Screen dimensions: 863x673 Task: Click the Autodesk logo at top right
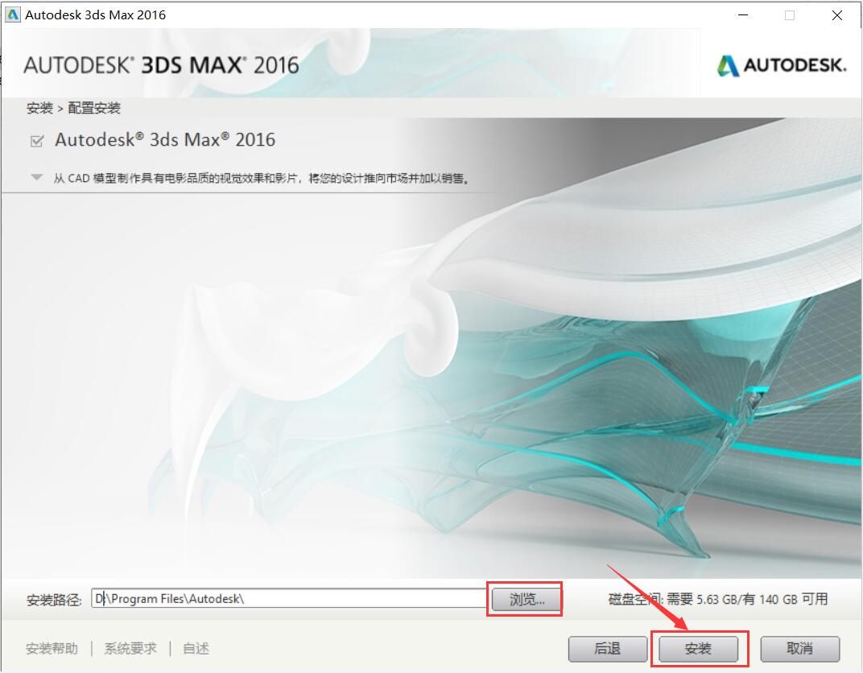pos(781,65)
